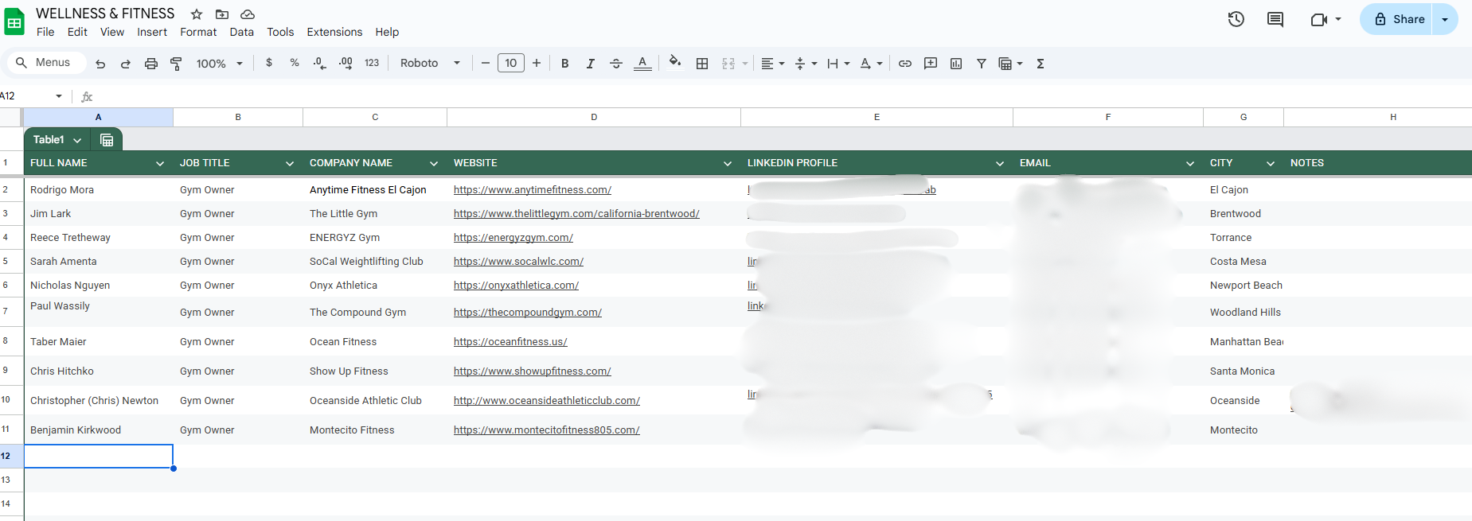The image size is (1472, 521).
Task: Open the Roboto font dropdown
Action: tap(430, 63)
